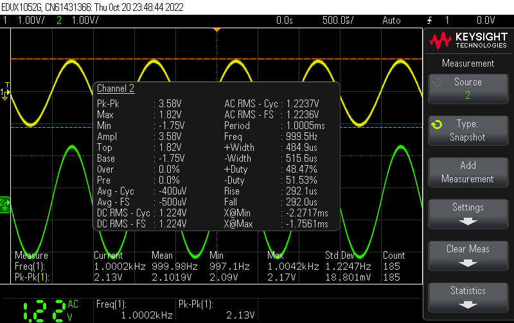The height and width of the screenshot is (323, 514).
Task: Click the orange trigger time reference triangle
Action: tap(217, 30)
